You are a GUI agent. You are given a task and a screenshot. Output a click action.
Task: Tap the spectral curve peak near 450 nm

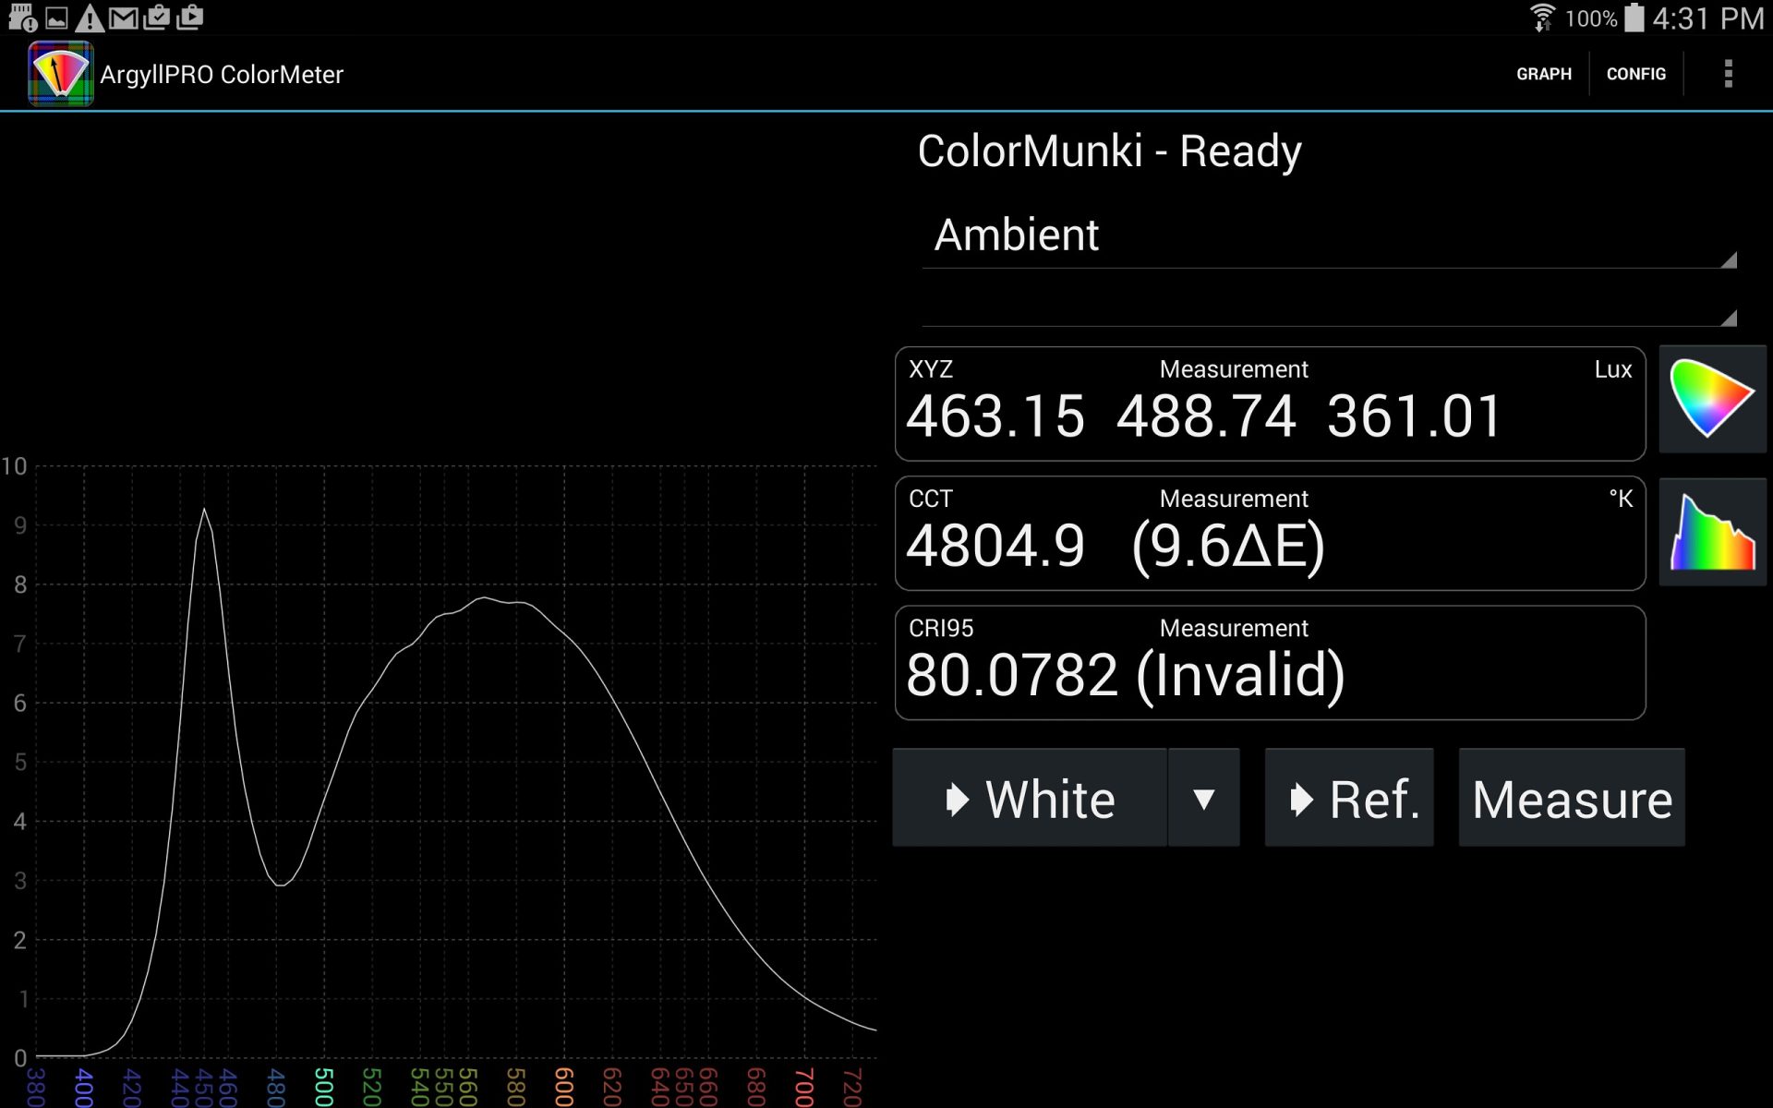click(204, 510)
